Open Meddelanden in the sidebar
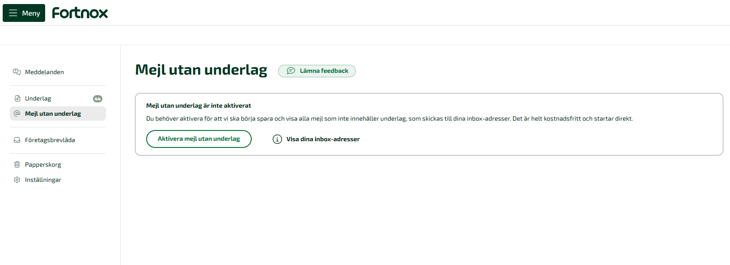This screenshot has height=265, width=730. tap(44, 72)
